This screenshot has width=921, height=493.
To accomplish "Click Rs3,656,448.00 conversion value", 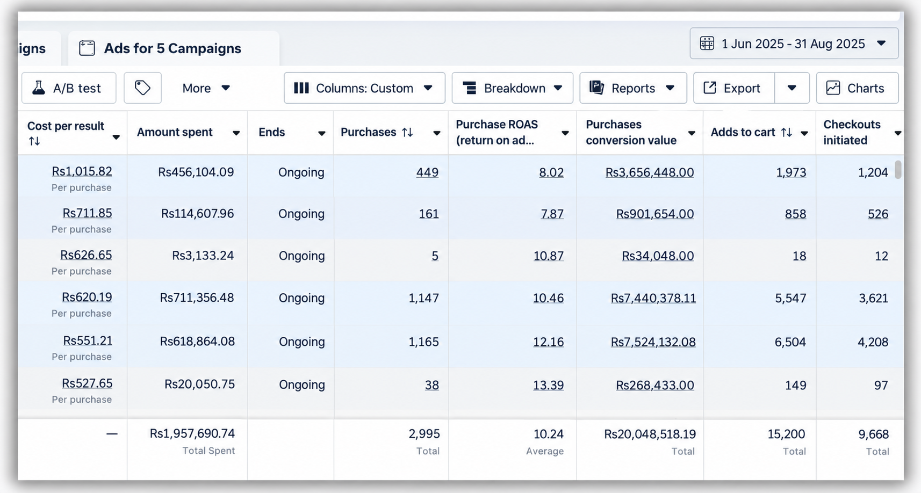I will (650, 172).
